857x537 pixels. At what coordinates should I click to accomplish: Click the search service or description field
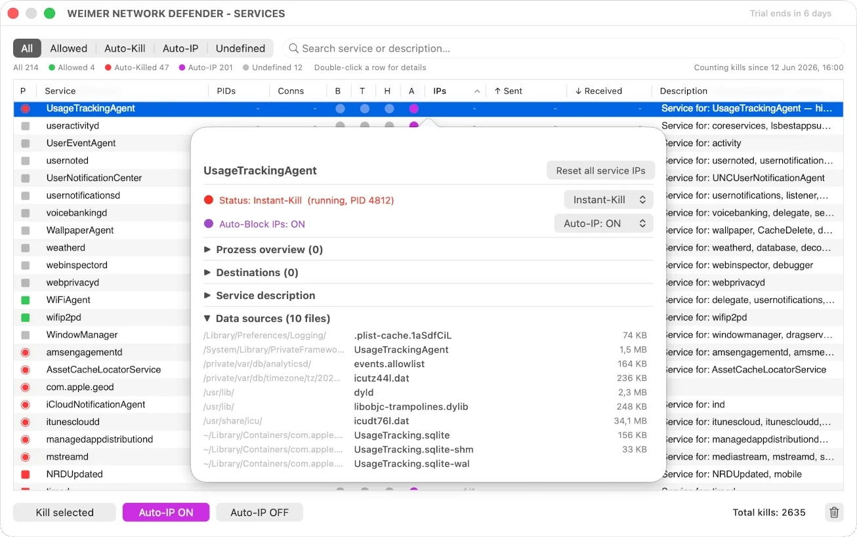[564, 49]
